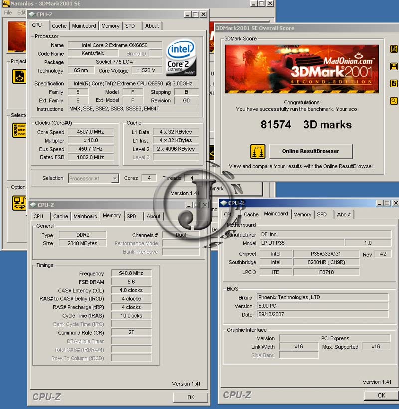
Task: Click the memory CPU-Z window title bar icon
Action: pyautogui.click(x=33, y=205)
